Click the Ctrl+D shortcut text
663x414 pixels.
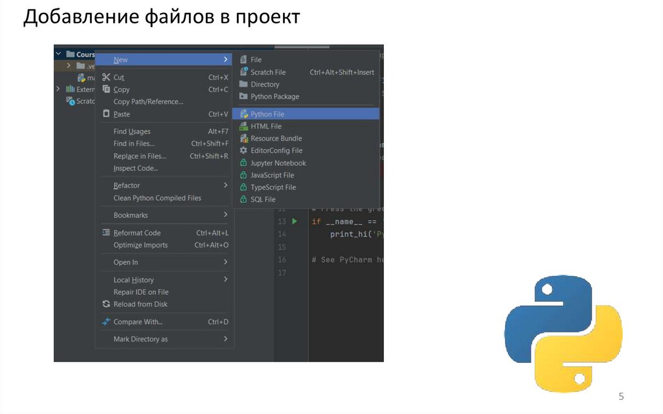[x=218, y=322]
